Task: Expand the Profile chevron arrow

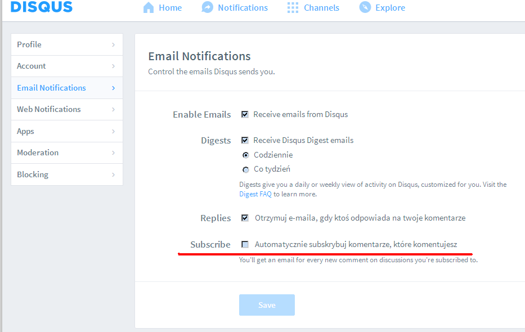Action: [113, 44]
